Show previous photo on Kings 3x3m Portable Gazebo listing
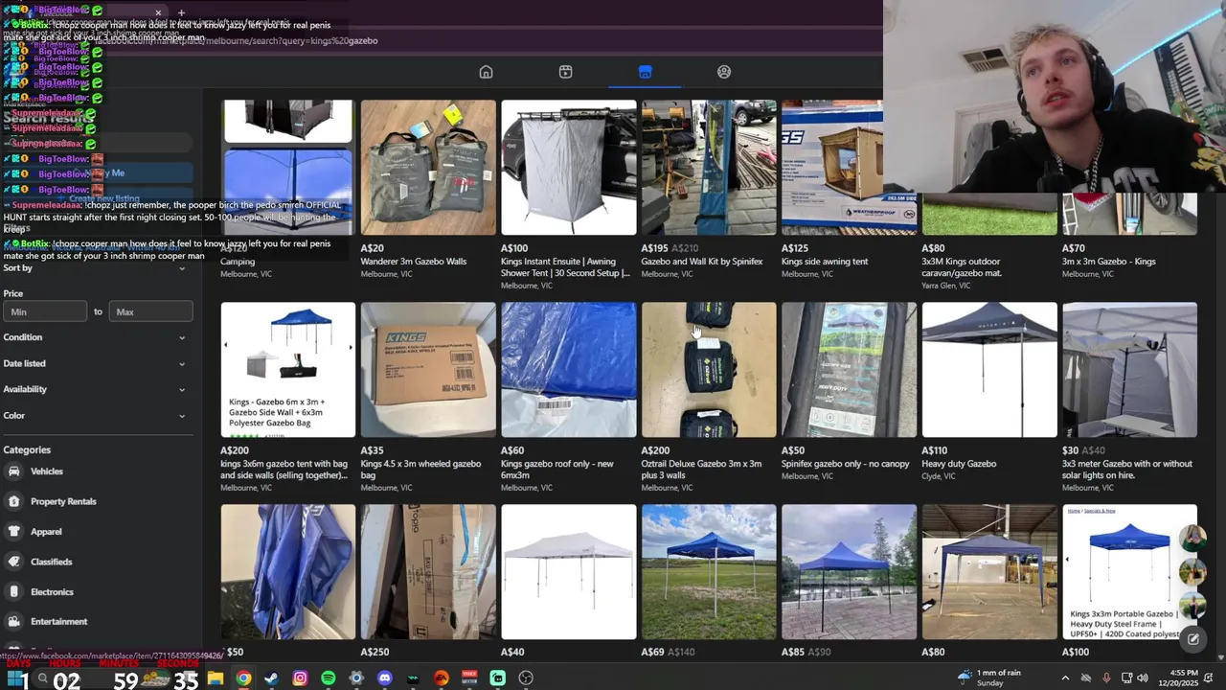The height and width of the screenshot is (690, 1226). tap(1069, 560)
